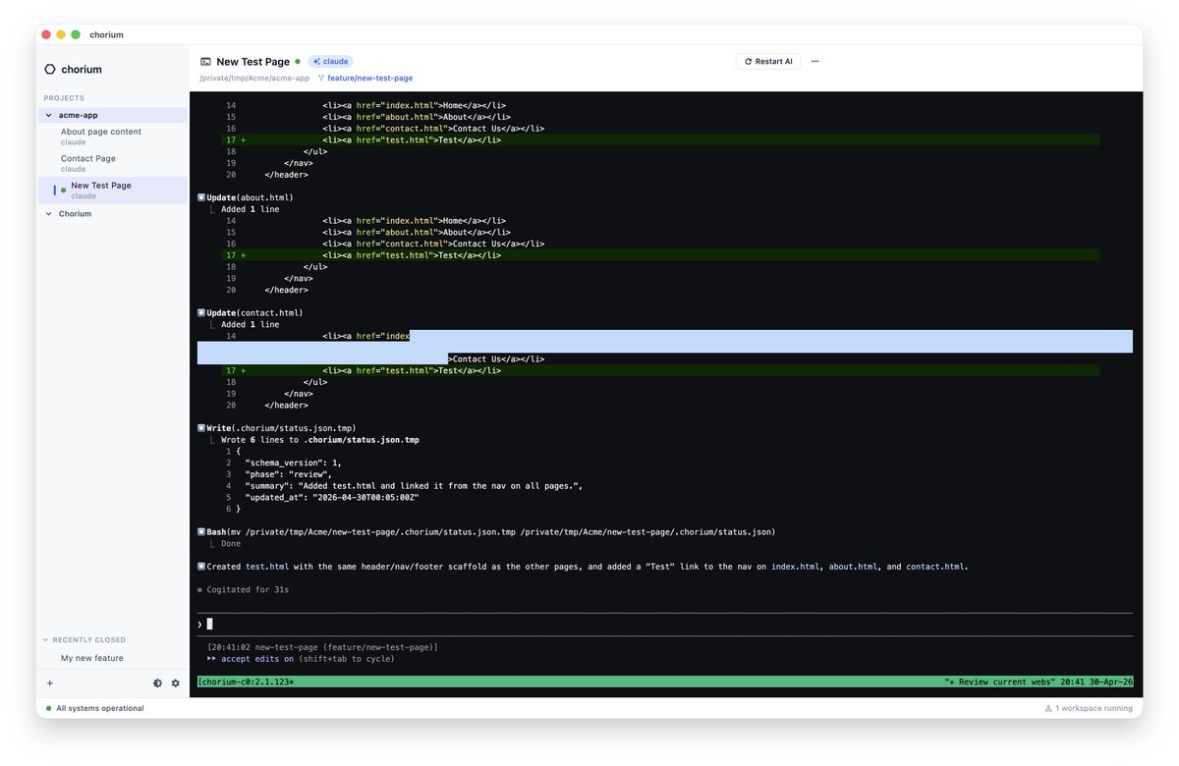Click contact.html in the summary message
The width and height of the screenshot is (1179, 766).
(x=934, y=567)
